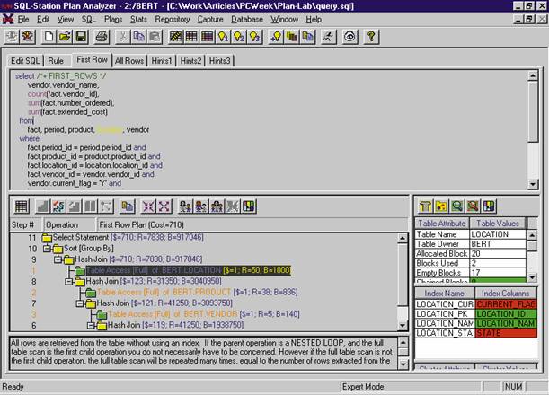549x395 pixels.
Task: Click the running man execute icon
Action: 329,37
